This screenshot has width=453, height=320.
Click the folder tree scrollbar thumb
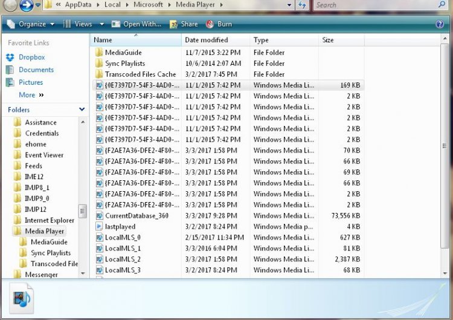pos(82,211)
